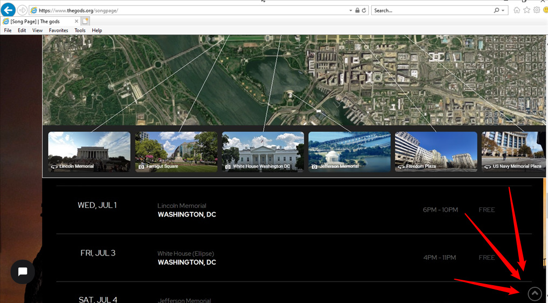Click the panorama icon on Lincoln Memorial card
Viewport: 548px width, 303px height.
54,167
